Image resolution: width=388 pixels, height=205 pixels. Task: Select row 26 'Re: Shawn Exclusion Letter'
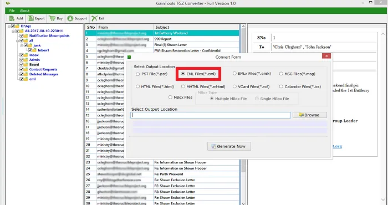point(162,180)
